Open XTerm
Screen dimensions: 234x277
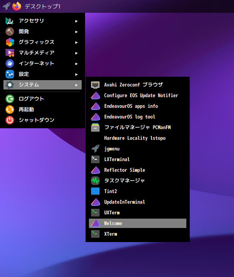(x=137, y=234)
